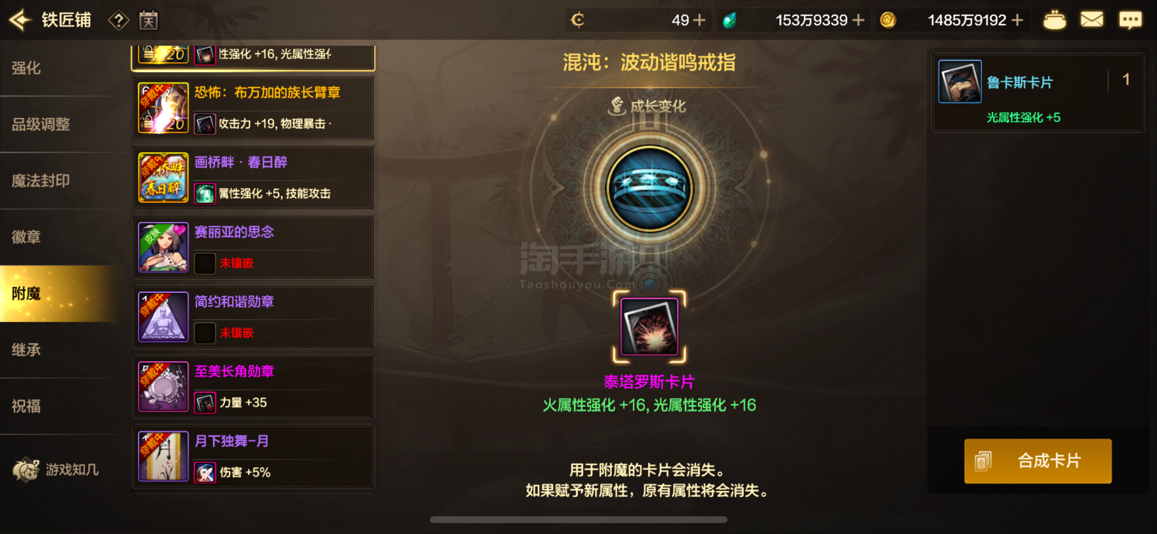Screen dimensions: 1157x534
Task: Open the pot icon near mail
Action: click(x=1054, y=20)
